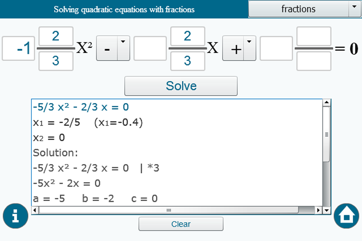Click the Solve button
Image resolution: width=362 pixels, height=241 pixels.
[x=181, y=86]
